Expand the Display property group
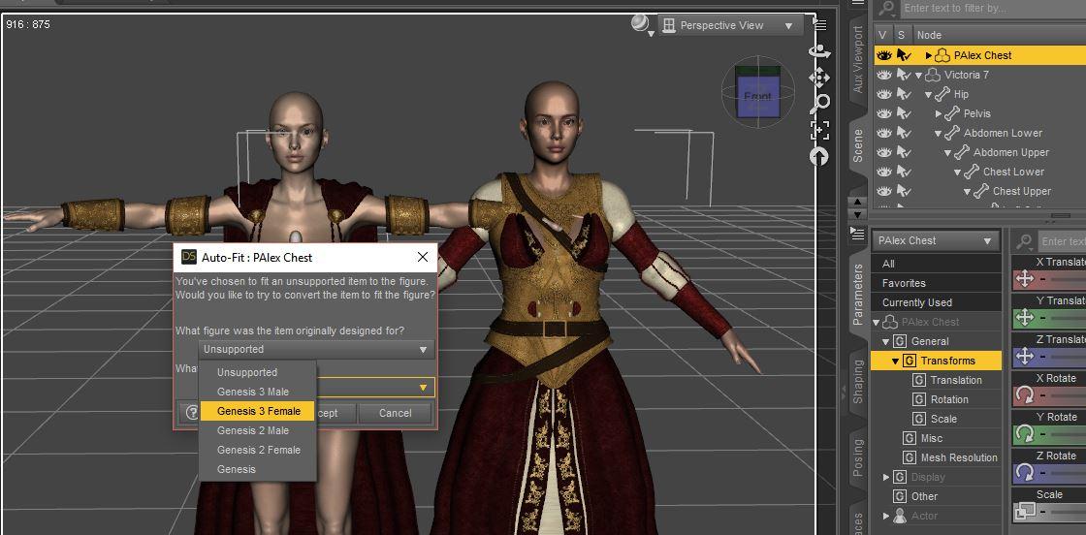1086x535 pixels. click(886, 477)
